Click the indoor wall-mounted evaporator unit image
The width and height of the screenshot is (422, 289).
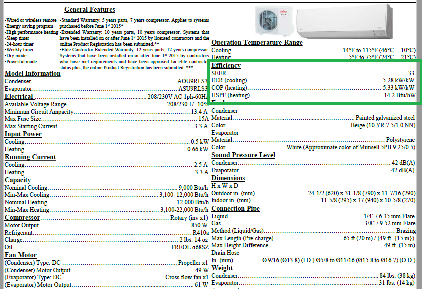pyautogui.click(x=345, y=22)
